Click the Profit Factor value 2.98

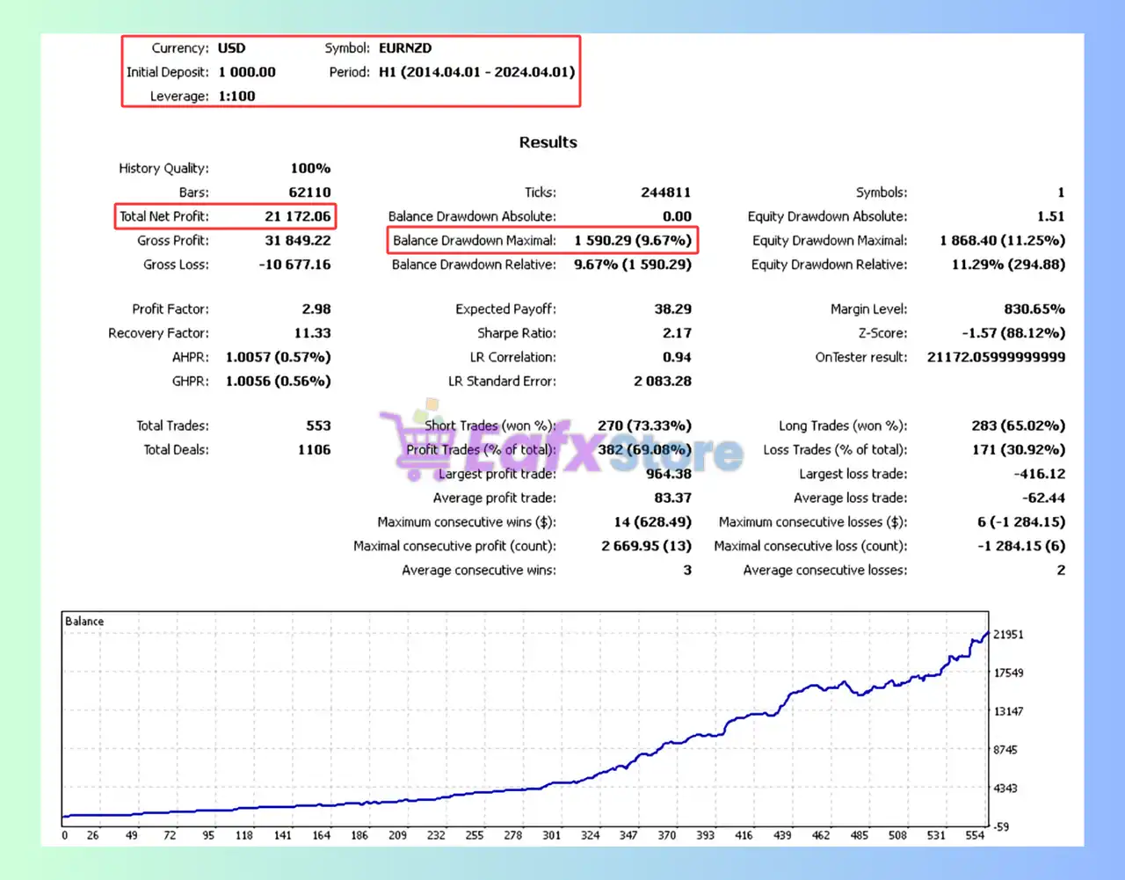[x=316, y=309]
